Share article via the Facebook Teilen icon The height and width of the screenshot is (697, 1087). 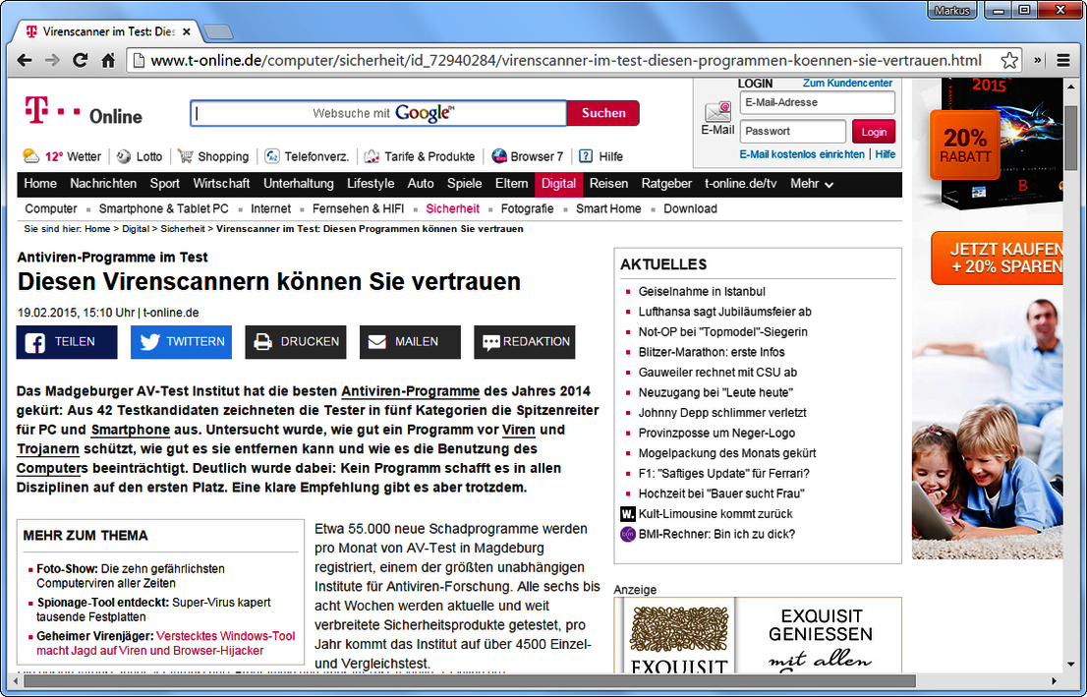(37, 342)
